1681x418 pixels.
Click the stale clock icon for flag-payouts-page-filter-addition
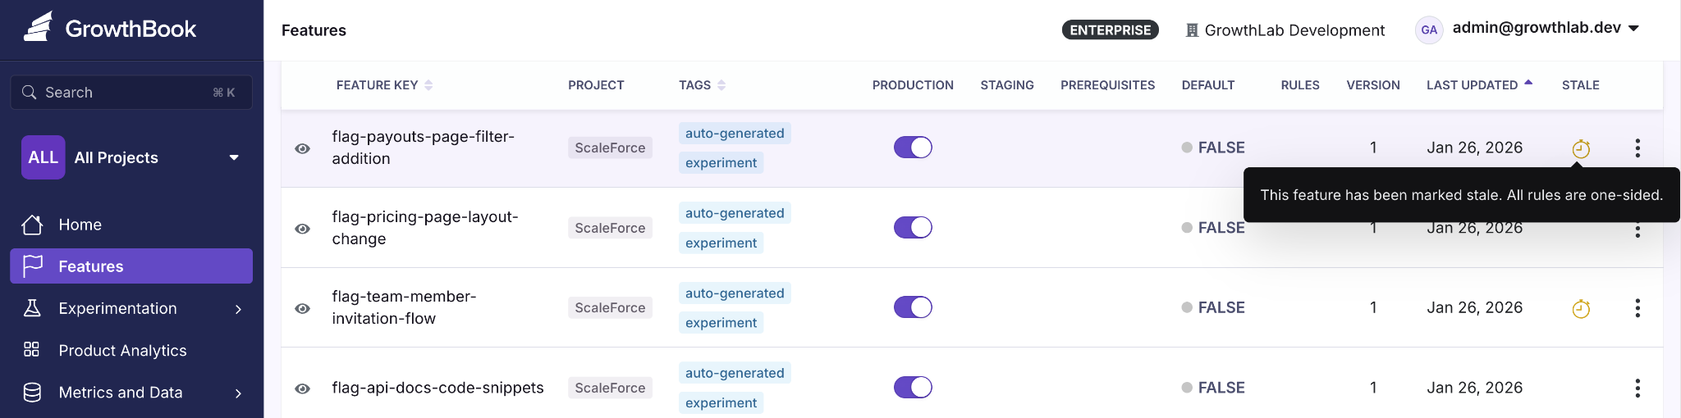[1581, 148]
